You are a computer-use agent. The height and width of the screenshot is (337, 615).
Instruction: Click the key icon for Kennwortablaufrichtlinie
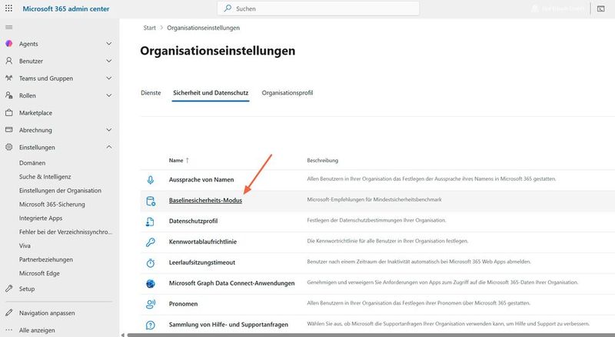click(x=150, y=242)
